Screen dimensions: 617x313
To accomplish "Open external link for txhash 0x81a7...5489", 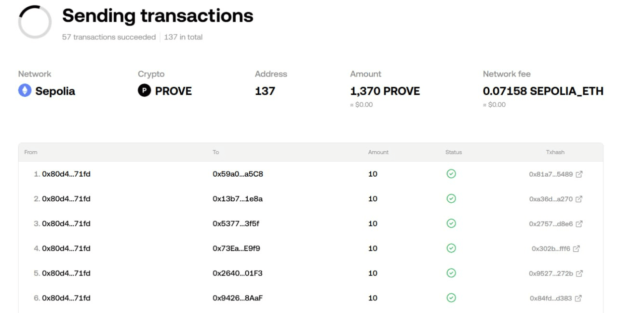I will [x=579, y=174].
